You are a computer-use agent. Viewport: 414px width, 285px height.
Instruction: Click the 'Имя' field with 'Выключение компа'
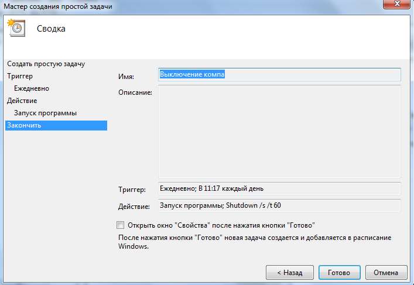tap(279, 75)
